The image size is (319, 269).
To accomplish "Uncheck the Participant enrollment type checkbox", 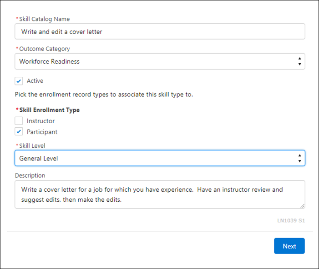I will point(19,132).
